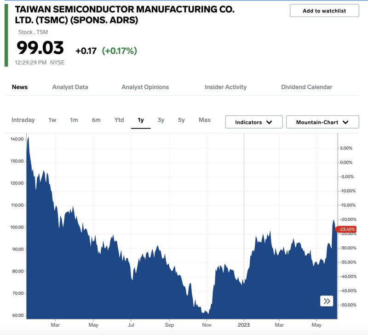Open the Mountain-Chart type dropdown
Viewport: 368px width, 335px height.
coord(322,122)
